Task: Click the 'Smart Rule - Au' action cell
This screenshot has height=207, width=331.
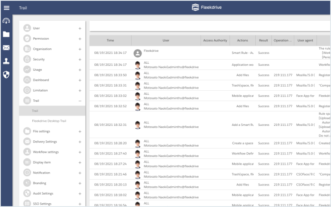Action: (242, 53)
